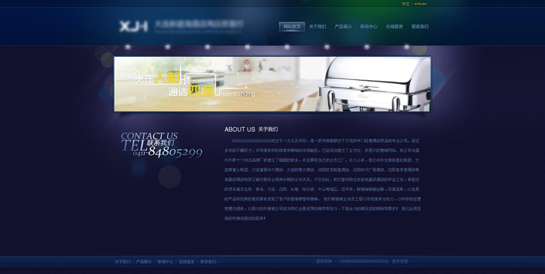Click the 版权所有 copyright text in footer
545x274 pixels.
324,261
